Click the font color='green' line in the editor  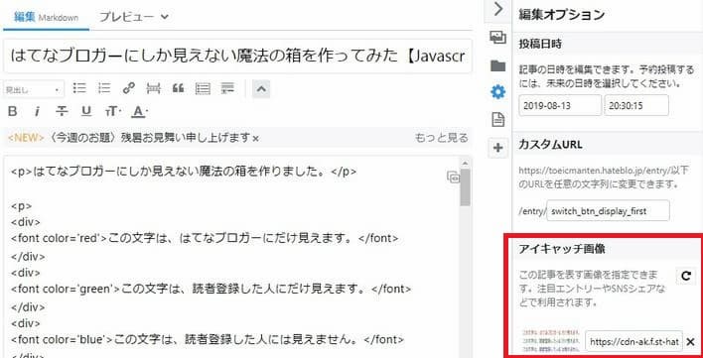(211, 290)
